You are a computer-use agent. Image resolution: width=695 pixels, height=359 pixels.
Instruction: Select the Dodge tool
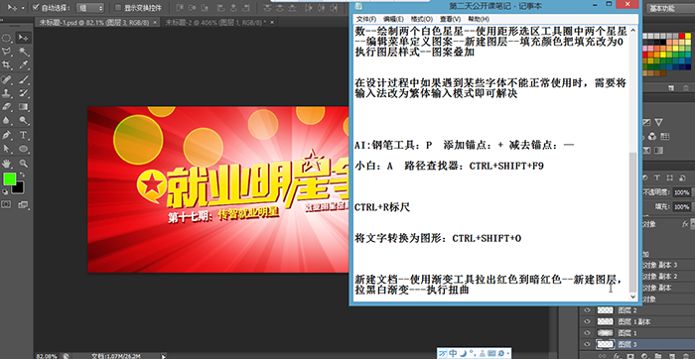click(24, 120)
